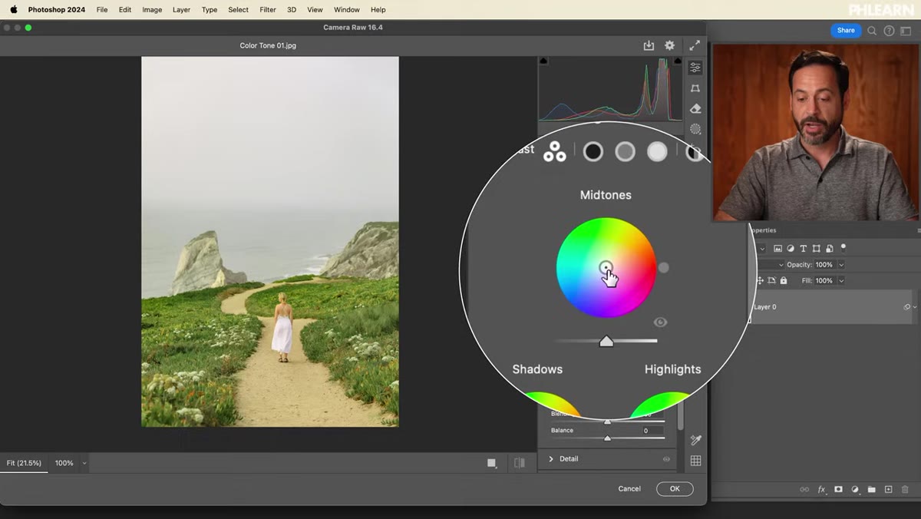Toggle lock all padlock
The height and width of the screenshot is (519, 921).
point(784,281)
